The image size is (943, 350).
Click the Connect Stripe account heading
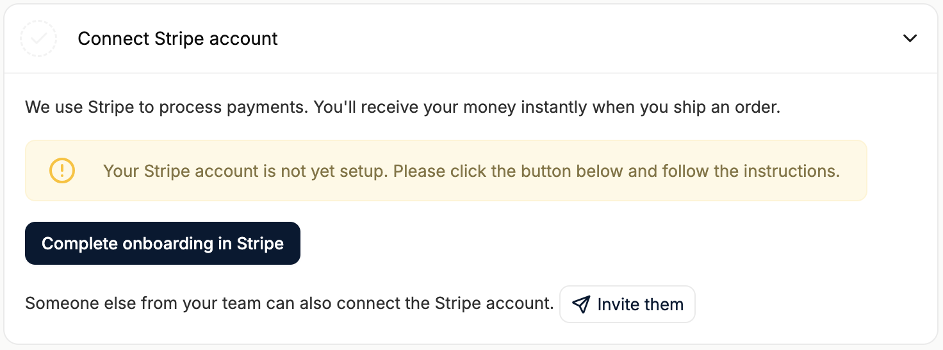click(x=177, y=38)
